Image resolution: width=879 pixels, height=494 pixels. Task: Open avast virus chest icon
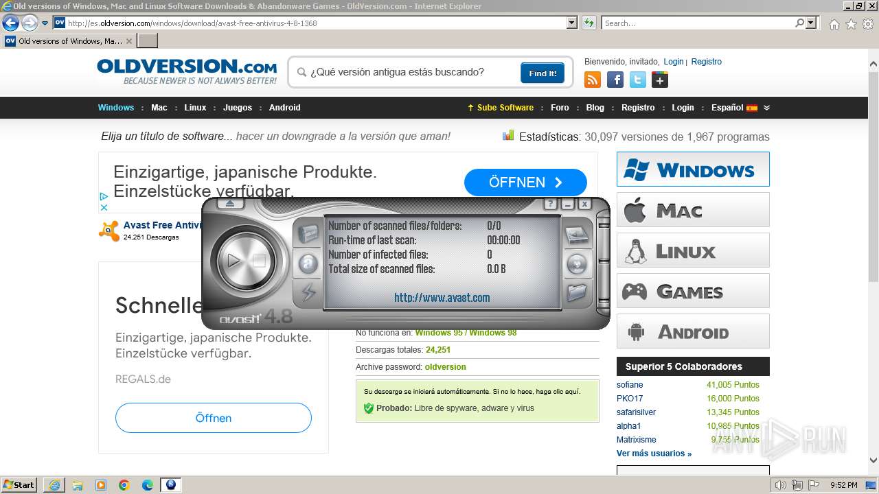308,235
